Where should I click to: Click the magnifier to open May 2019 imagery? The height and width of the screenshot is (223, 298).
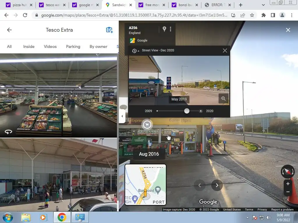223,99
